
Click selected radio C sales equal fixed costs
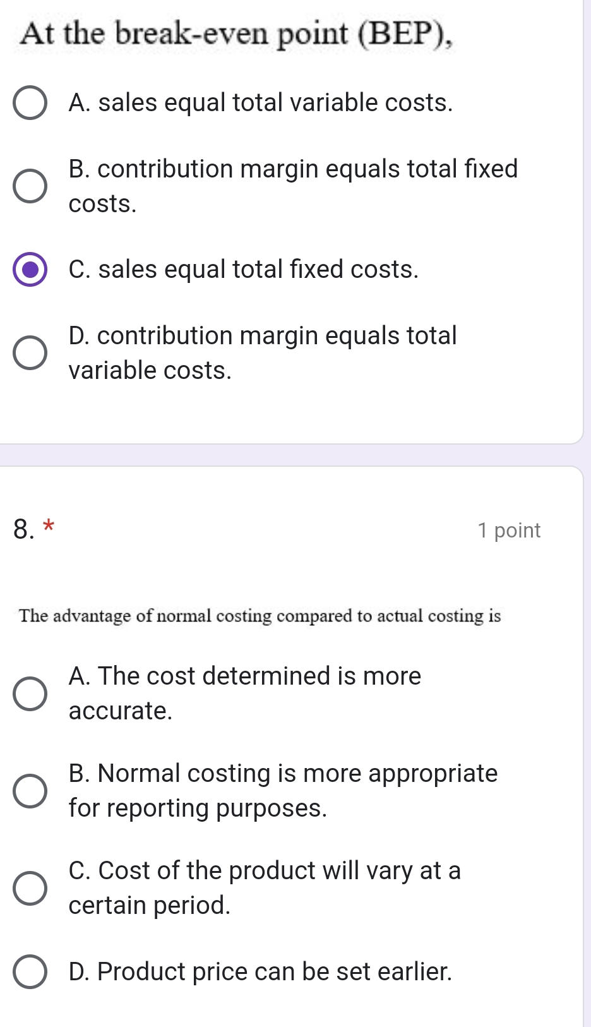pos(30,270)
